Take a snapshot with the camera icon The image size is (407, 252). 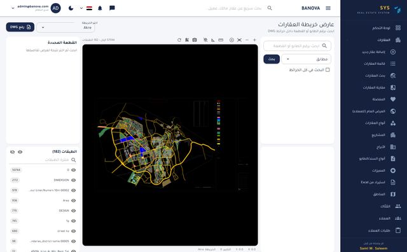click(195, 40)
